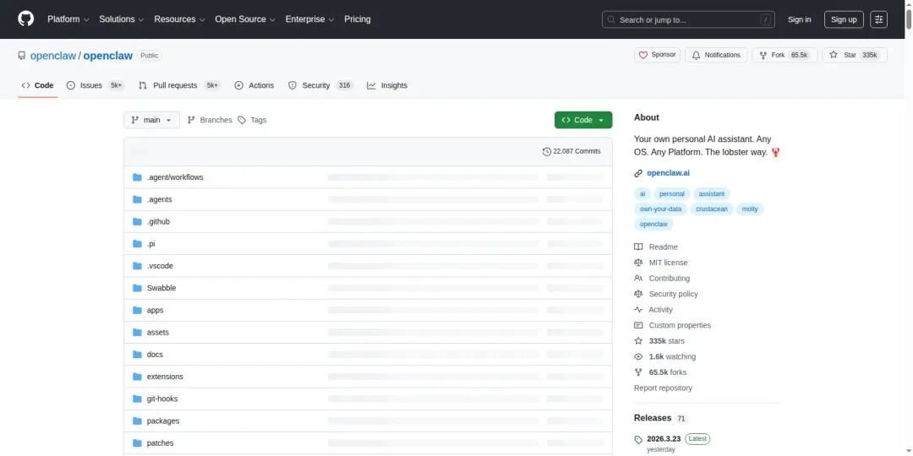Switch to the Pull requests tab
The height and width of the screenshot is (456, 913).
178,85
